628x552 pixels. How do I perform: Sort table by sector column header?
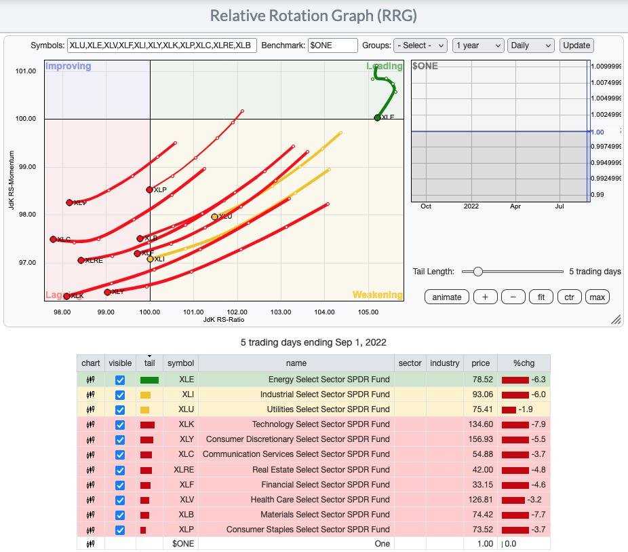click(410, 363)
